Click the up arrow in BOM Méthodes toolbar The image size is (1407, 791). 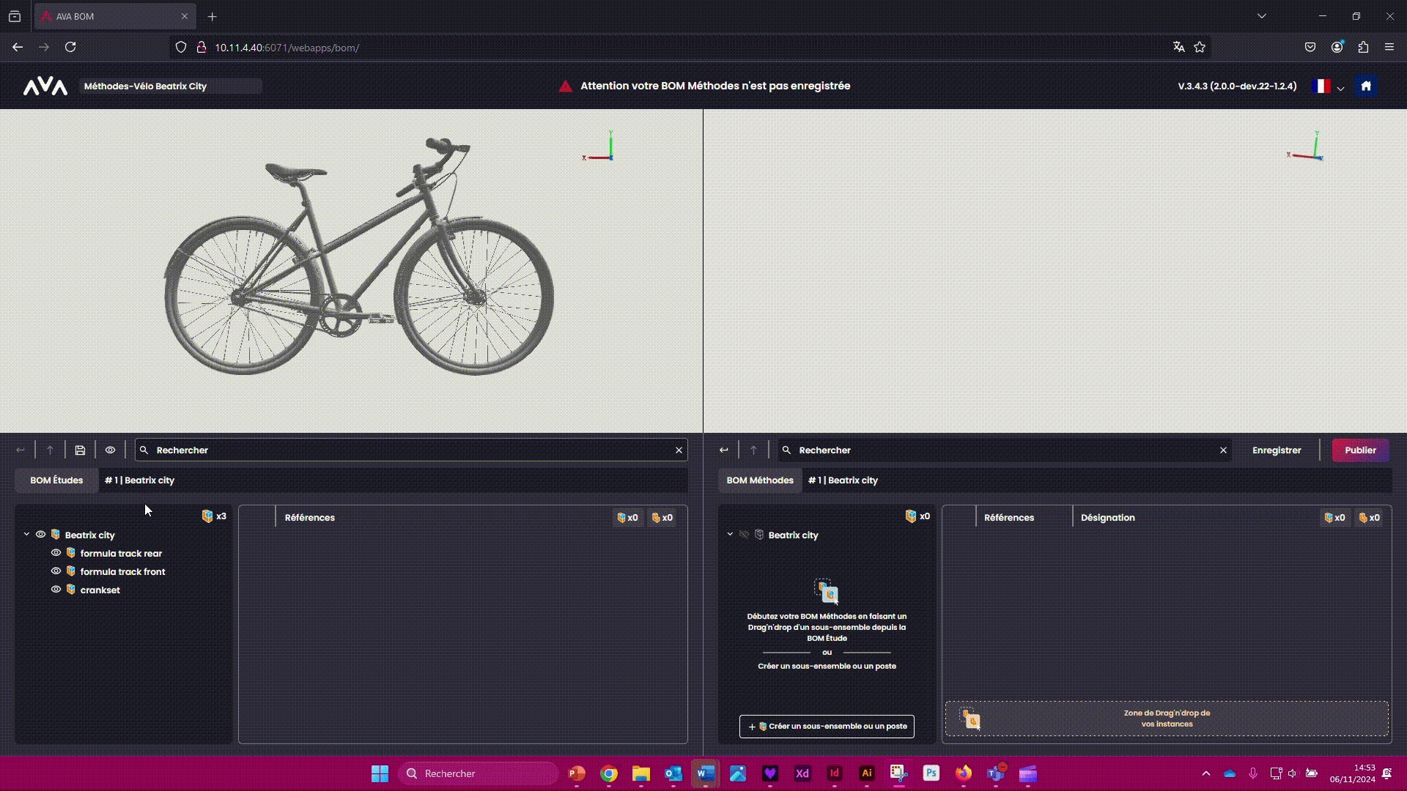(x=753, y=450)
